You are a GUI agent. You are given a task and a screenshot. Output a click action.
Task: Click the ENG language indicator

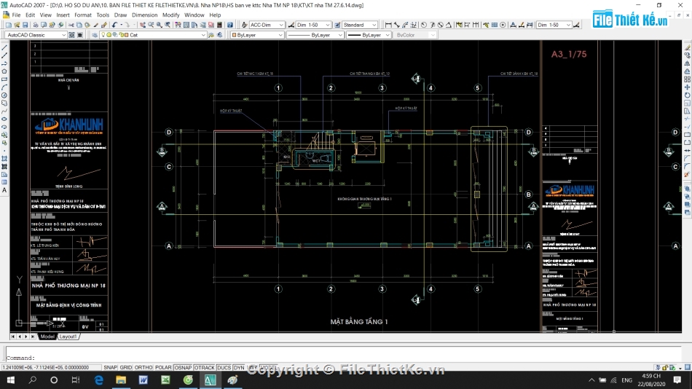pyautogui.click(x=626, y=380)
